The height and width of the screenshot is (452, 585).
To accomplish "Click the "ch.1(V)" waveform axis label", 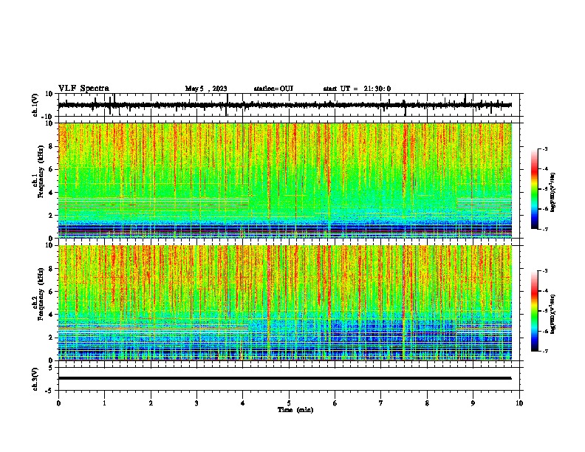I will 35,105.
